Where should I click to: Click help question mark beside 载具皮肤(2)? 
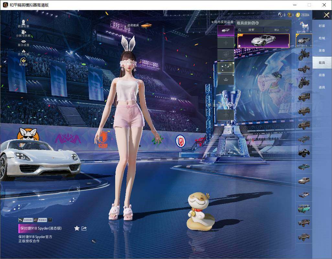coord(257,23)
